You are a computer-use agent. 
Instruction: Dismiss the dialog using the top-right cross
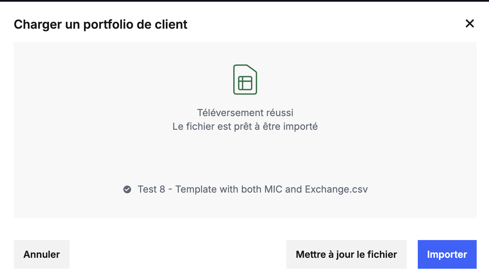point(469,24)
